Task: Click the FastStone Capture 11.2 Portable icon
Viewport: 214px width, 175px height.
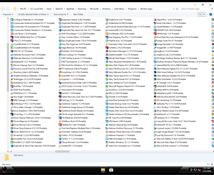Action: 60,104
